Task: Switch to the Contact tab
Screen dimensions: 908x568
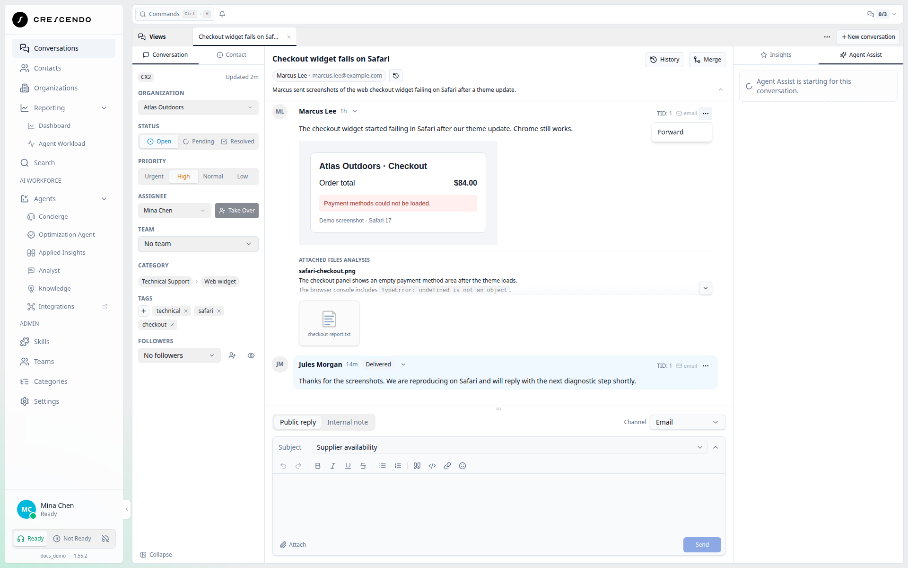Action: pos(232,55)
